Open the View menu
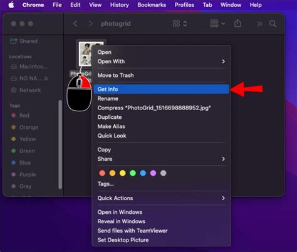 coord(95,5)
